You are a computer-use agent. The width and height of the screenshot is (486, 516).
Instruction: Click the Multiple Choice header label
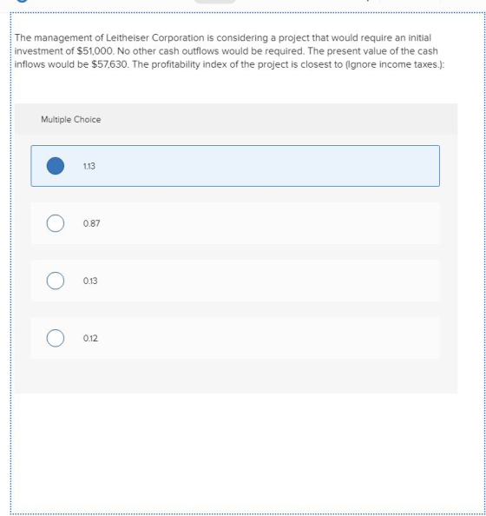[71, 120]
